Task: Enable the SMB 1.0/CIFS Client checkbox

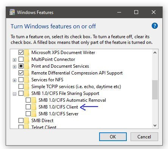Action: click(28, 107)
